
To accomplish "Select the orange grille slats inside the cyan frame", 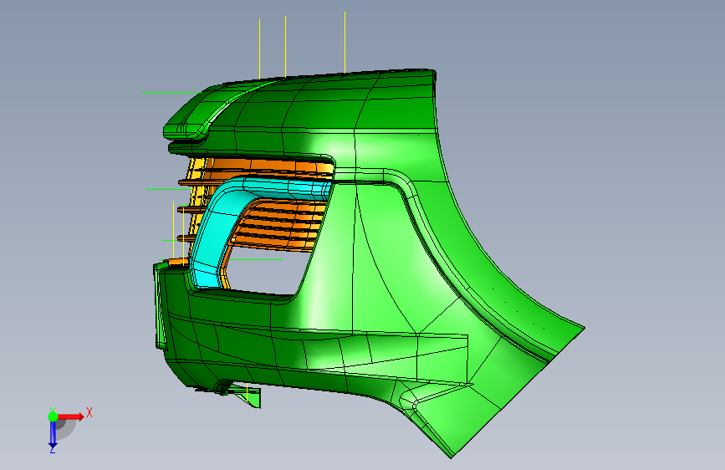I will (278, 226).
